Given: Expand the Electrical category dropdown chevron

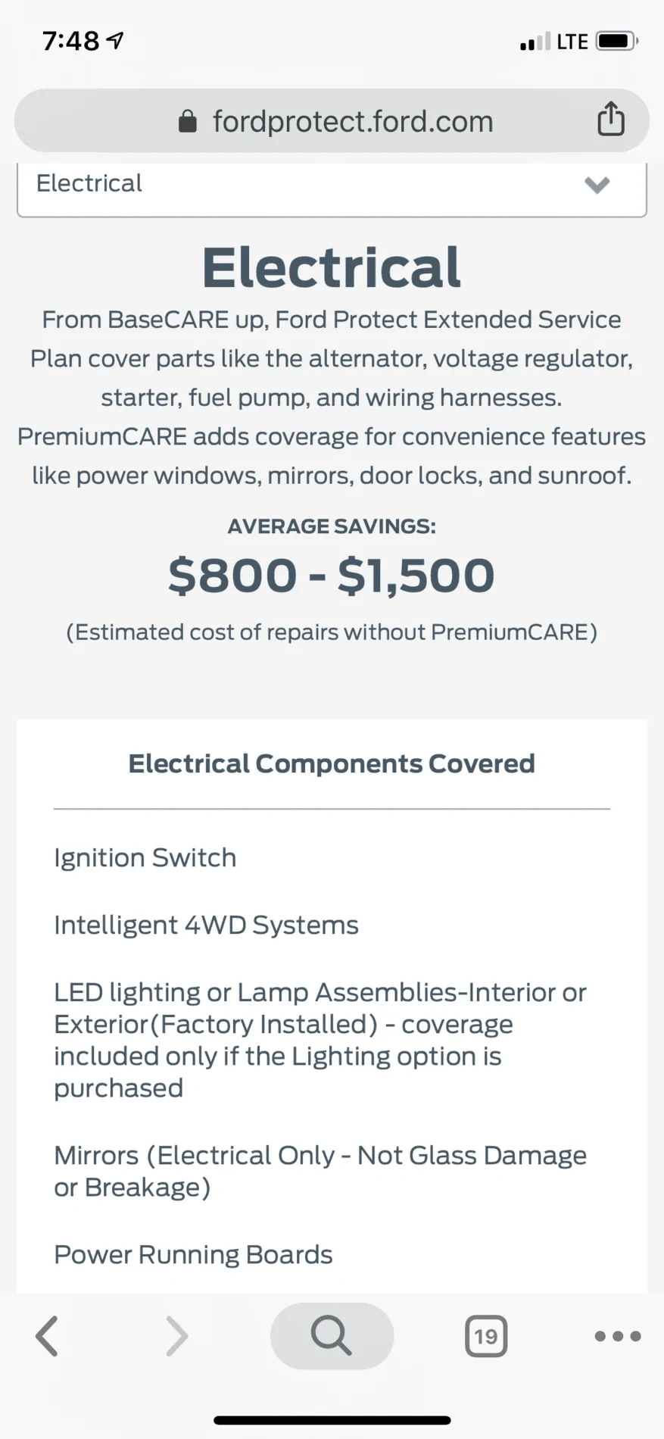Looking at the screenshot, I should [597, 184].
